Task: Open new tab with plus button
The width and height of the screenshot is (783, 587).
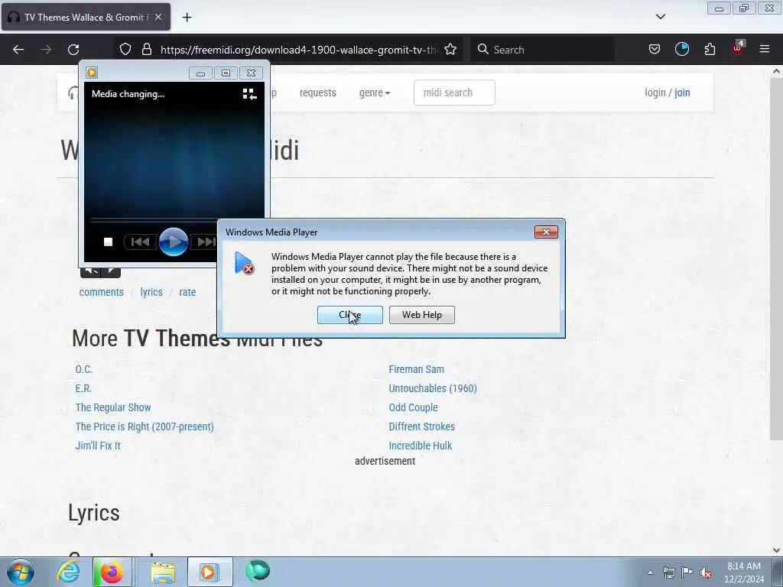Action: click(x=187, y=18)
